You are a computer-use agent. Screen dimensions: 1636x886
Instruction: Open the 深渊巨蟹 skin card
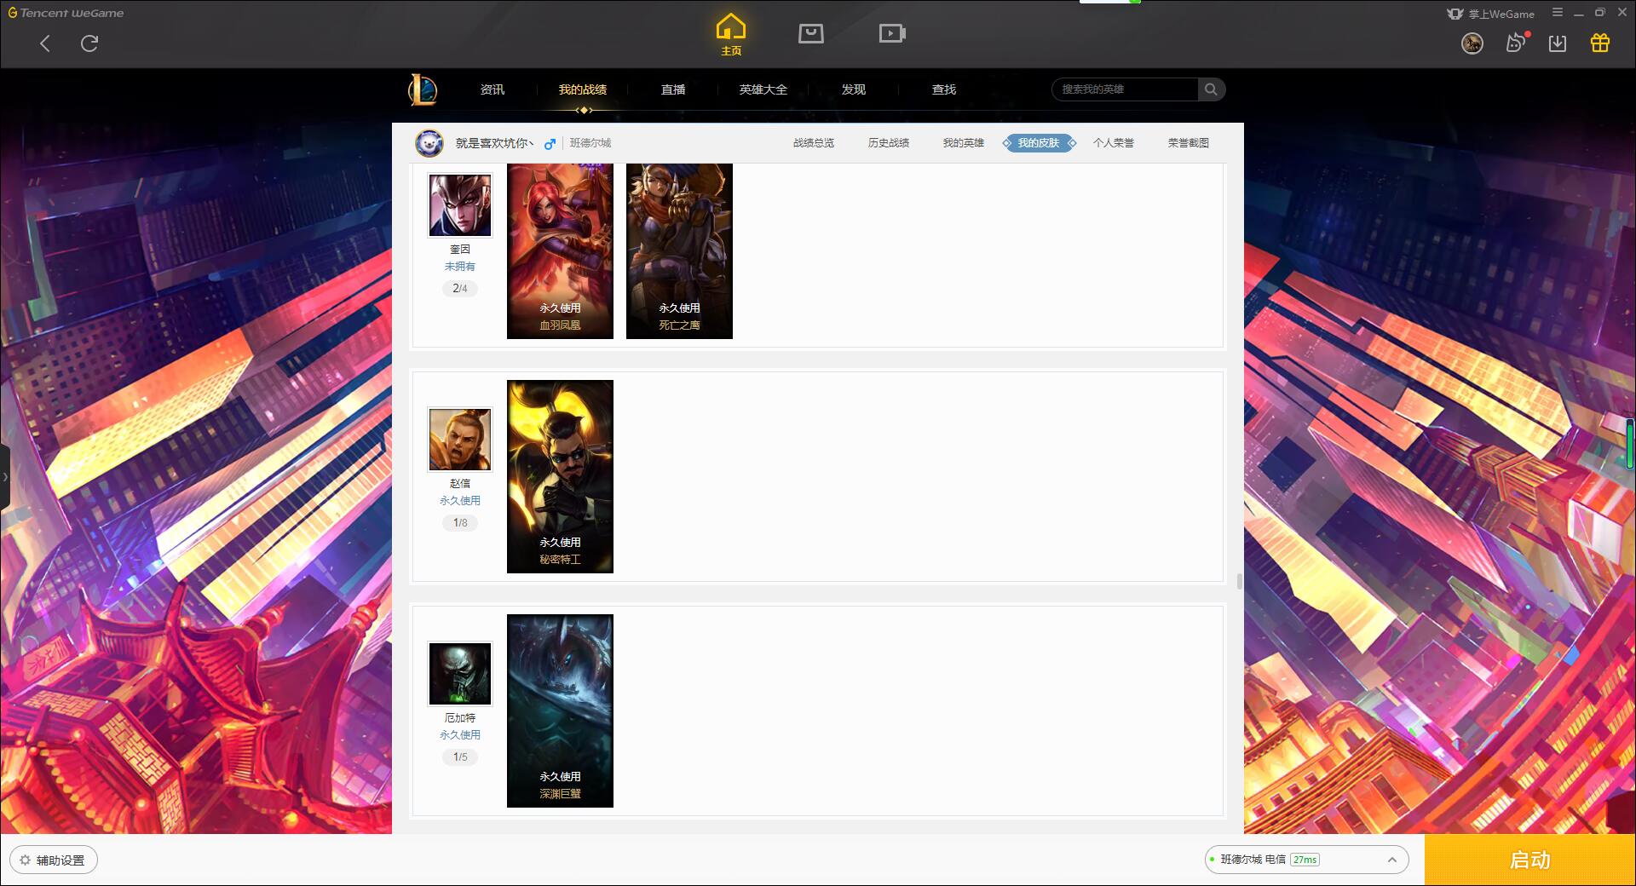tap(560, 711)
